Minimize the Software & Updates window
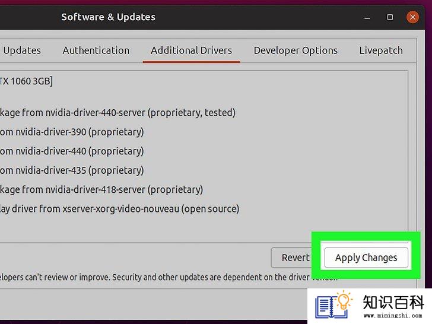 coord(367,18)
